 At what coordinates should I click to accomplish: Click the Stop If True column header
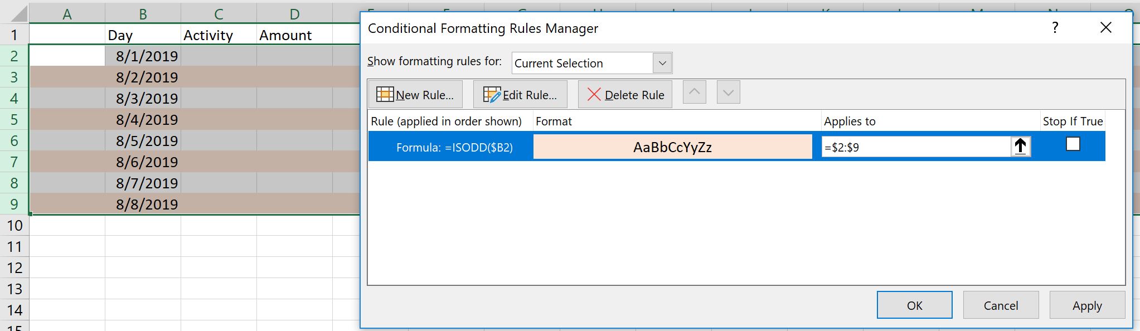[x=1073, y=121]
